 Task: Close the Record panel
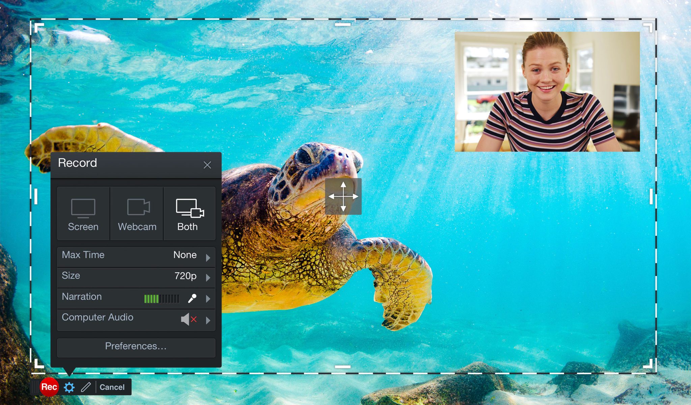208,165
